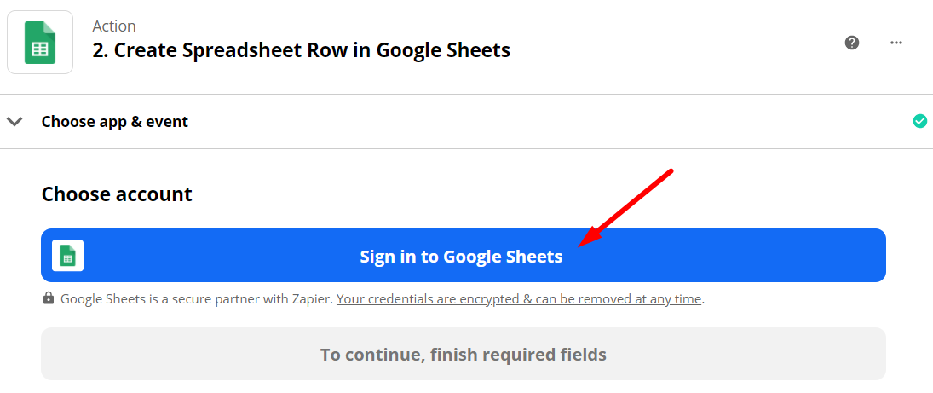Click the red arrow annotation

(x=626, y=209)
